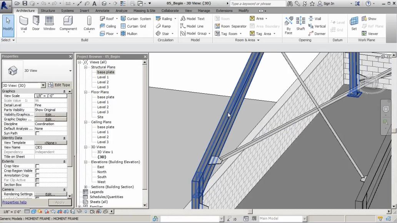Choose the Mullion tool
Image resolution: width=397 pixels, height=223 pixels.
(129, 34)
